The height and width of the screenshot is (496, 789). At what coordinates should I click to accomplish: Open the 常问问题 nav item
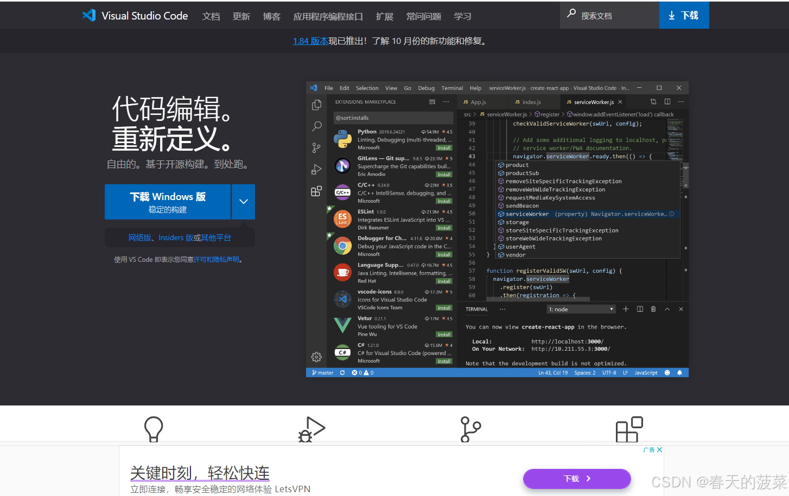click(x=424, y=16)
